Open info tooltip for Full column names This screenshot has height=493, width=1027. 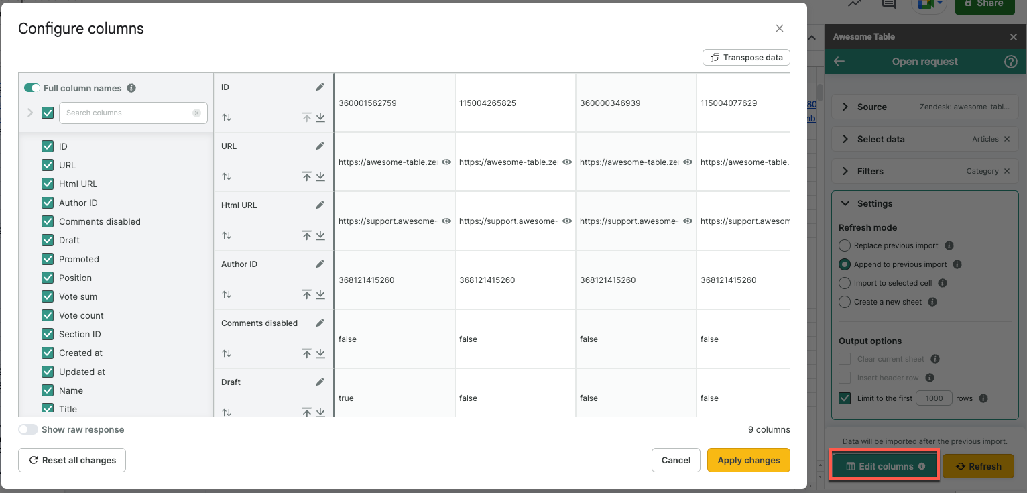(131, 88)
